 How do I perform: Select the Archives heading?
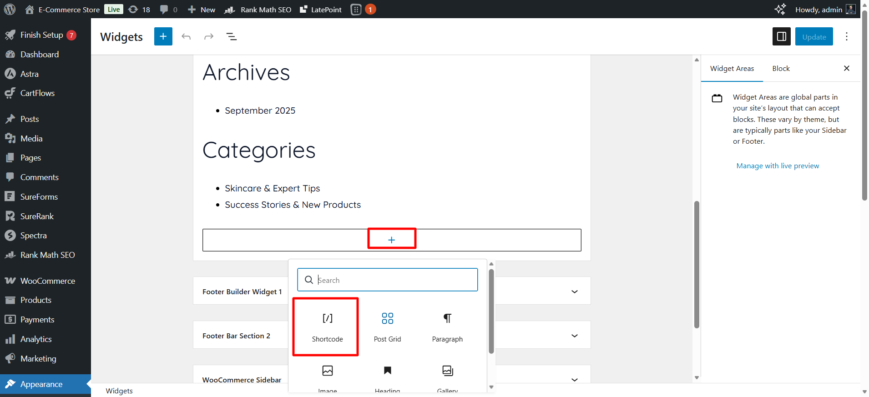(x=246, y=72)
